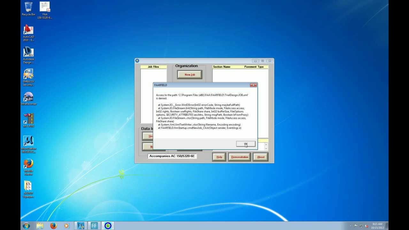Click the volume icon in the system tray

coord(366,226)
